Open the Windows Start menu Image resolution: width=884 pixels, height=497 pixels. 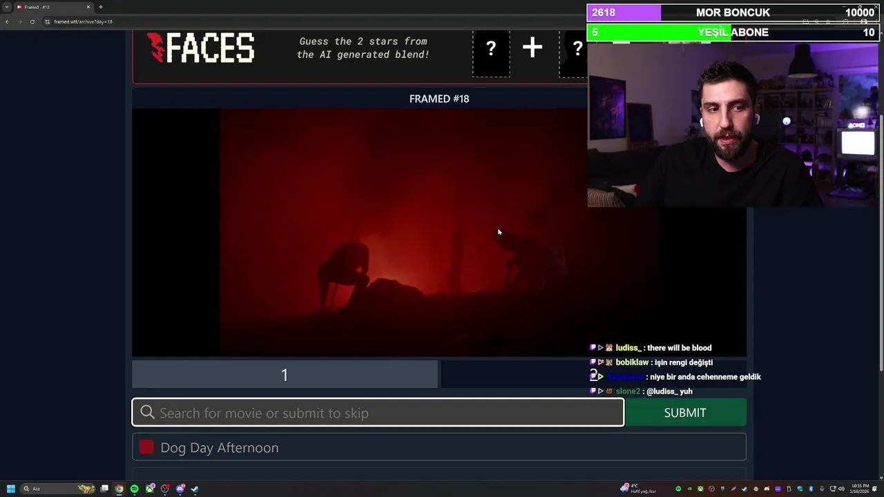(11, 489)
